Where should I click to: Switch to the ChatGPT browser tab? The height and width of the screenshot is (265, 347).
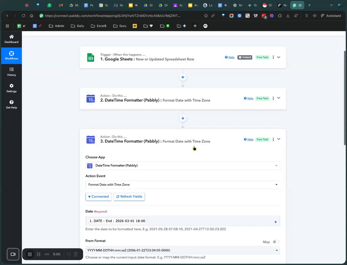[x=237, y=5]
